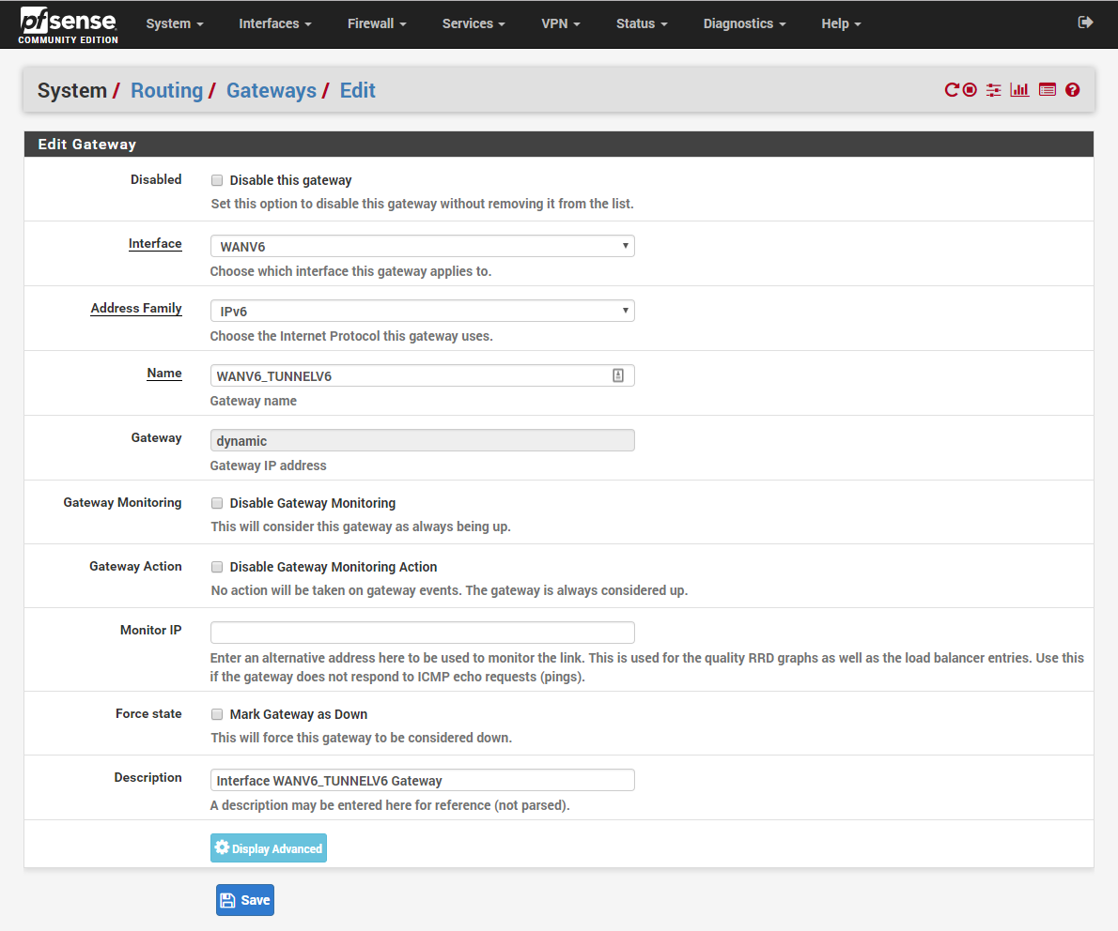Toggle the Disable this gateway checkbox

coord(217,180)
